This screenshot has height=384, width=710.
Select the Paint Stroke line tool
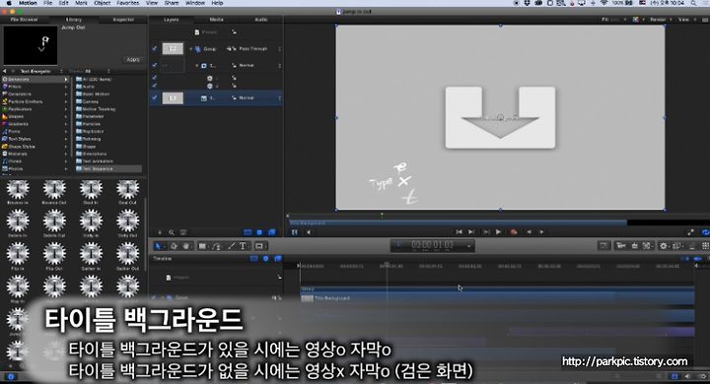(232, 246)
